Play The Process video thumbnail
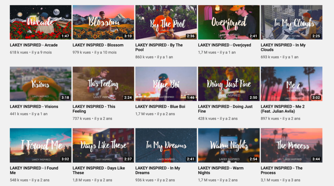334x186 pixels. [291, 145]
